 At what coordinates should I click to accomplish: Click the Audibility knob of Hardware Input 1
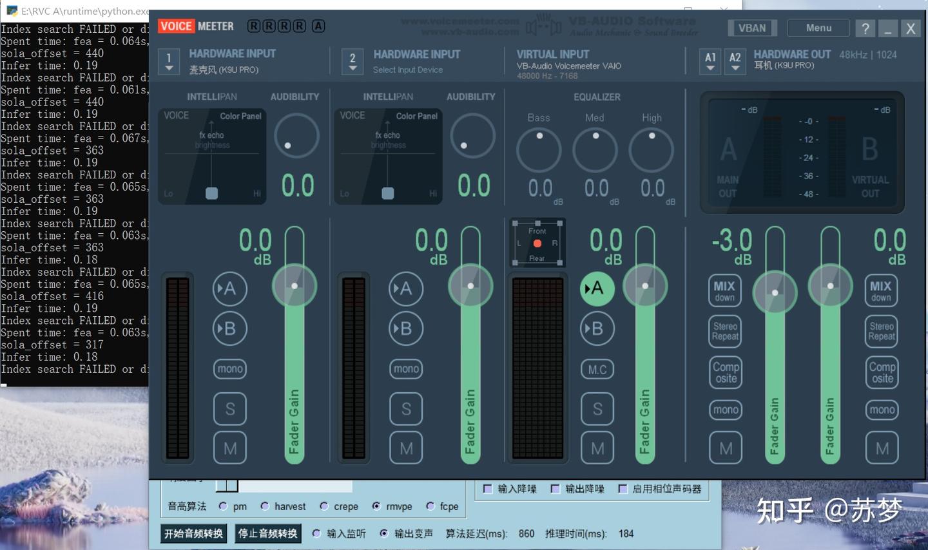pos(296,136)
